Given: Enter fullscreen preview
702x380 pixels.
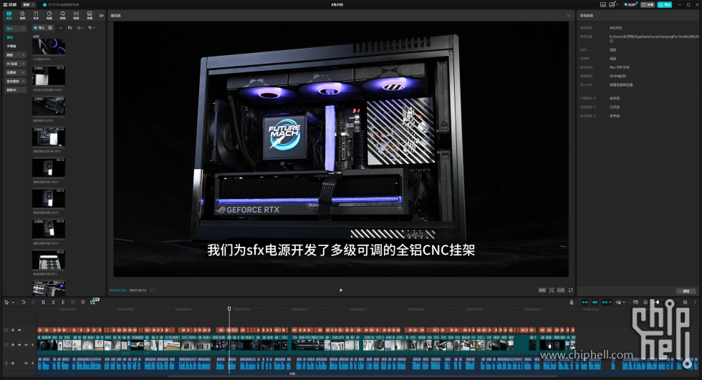Looking at the screenshot, I should point(571,290).
